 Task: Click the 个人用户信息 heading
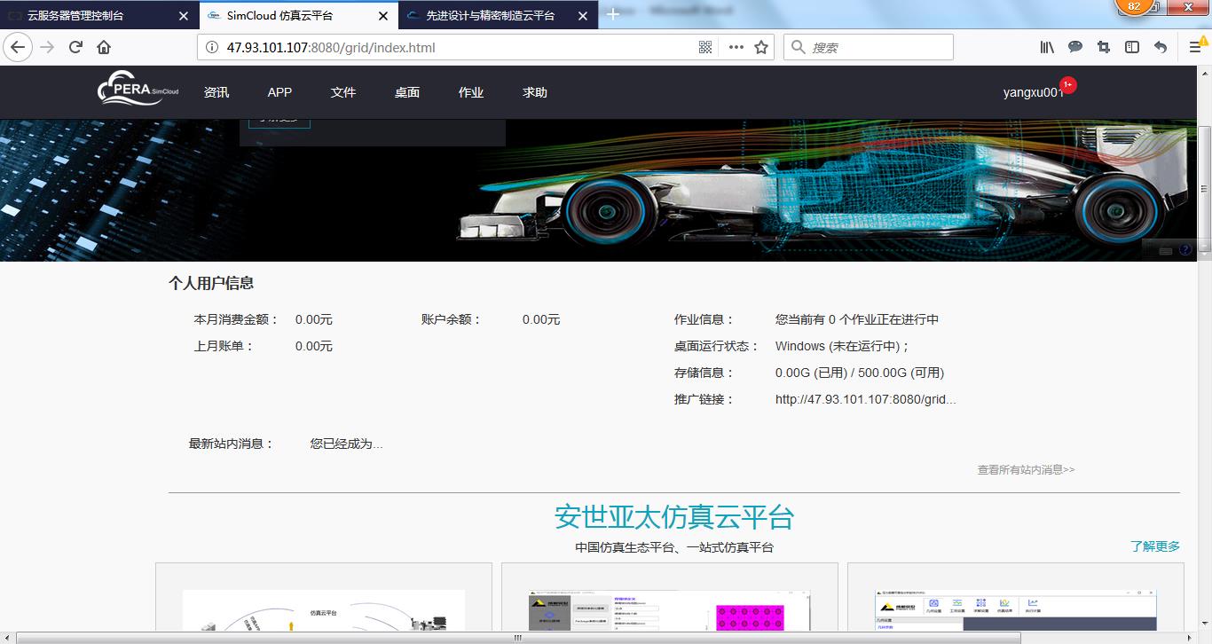[211, 283]
